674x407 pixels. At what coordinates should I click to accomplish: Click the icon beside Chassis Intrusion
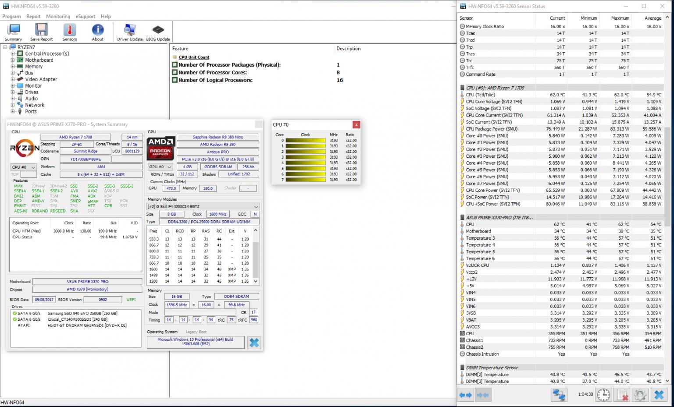(462, 354)
